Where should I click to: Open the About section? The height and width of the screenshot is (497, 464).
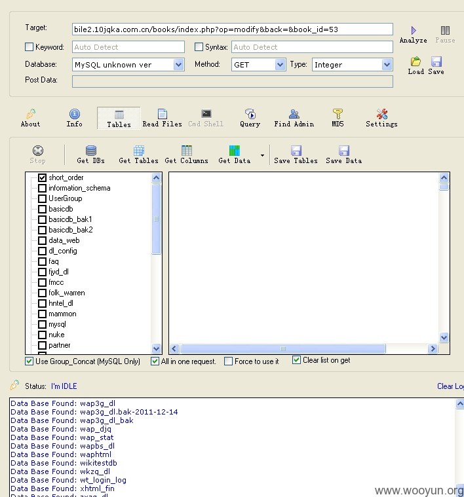(x=30, y=118)
